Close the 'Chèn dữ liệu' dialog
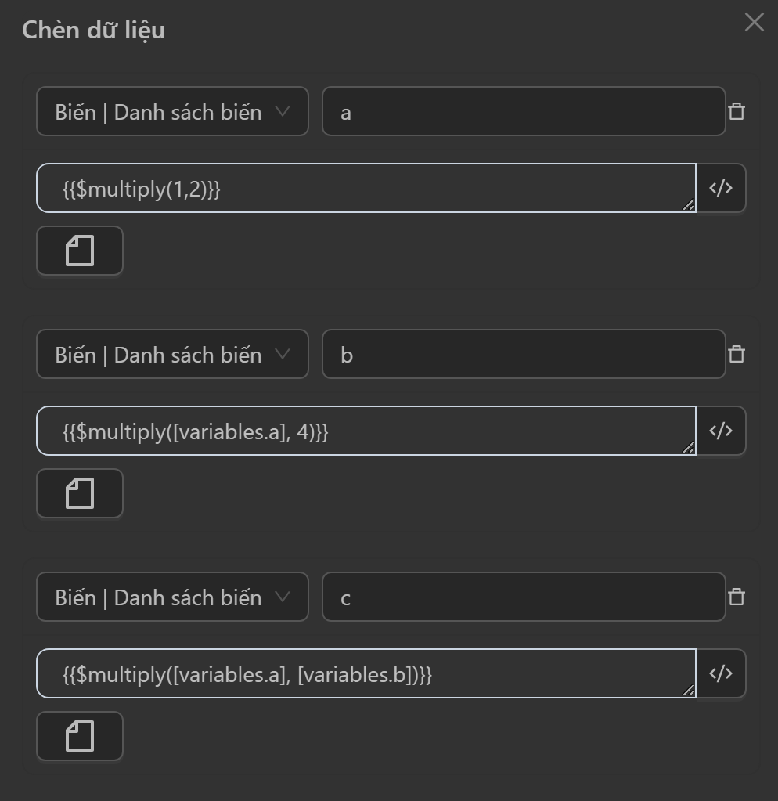This screenshot has width=778, height=801. pyautogui.click(x=754, y=22)
